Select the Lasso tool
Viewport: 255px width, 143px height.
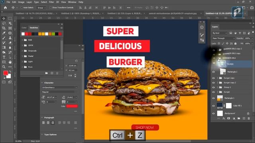pos(4,23)
